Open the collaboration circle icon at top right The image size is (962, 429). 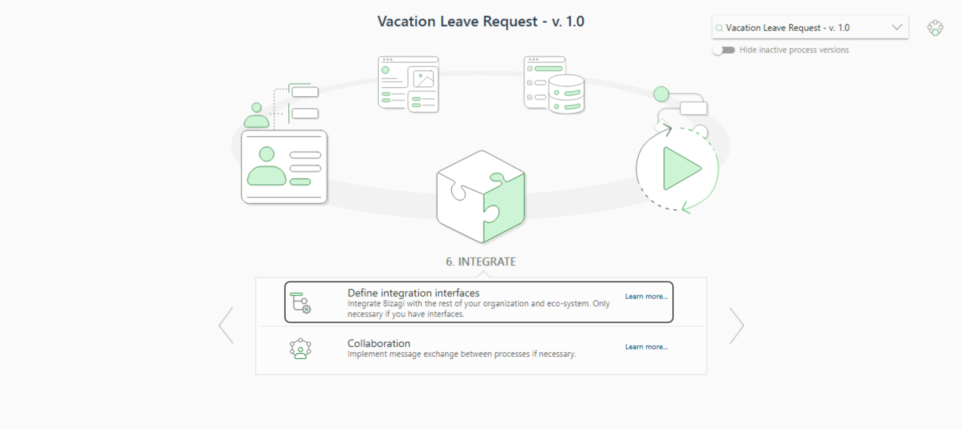click(935, 28)
